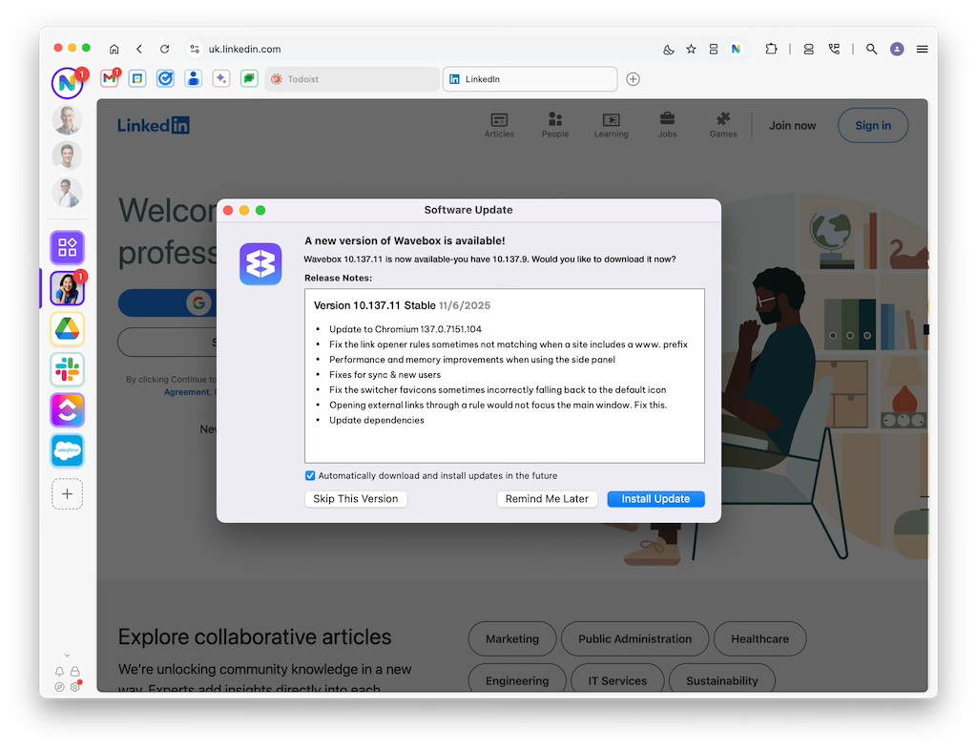Click the sleep tab moon icon

[x=669, y=50]
